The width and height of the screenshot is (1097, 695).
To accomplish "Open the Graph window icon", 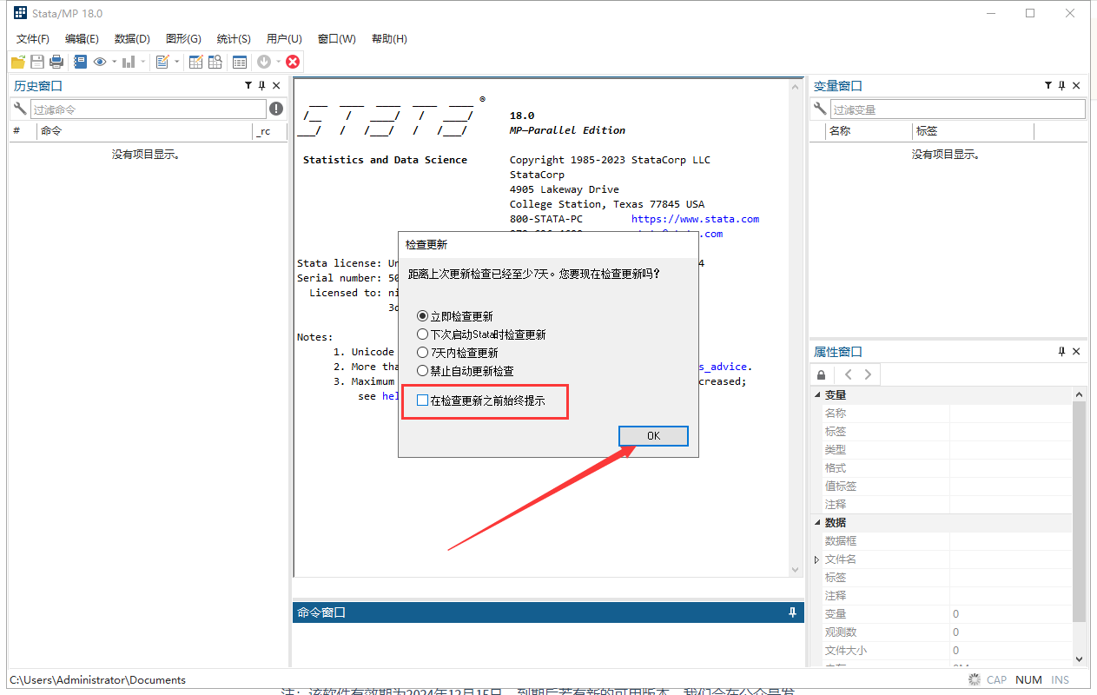I will (x=128, y=61).
